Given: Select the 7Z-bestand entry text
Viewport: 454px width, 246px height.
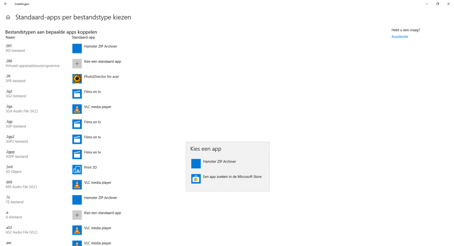Looking at the screenshot, I should [15, 202].
